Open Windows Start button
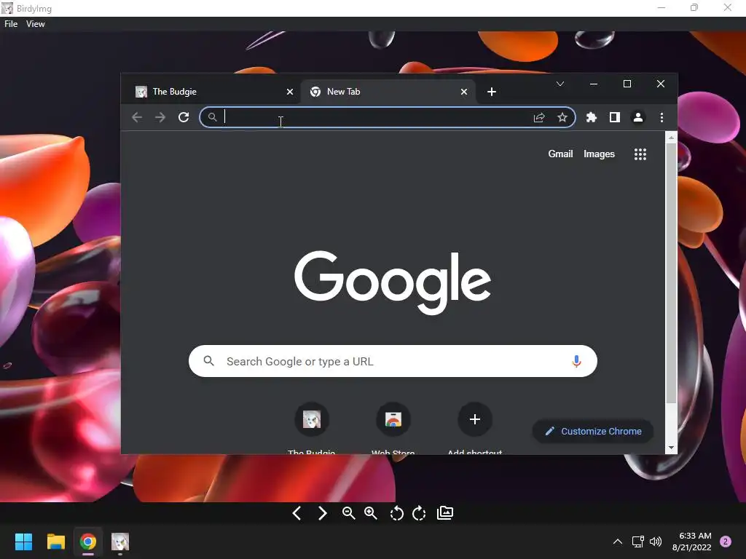The width and height of the screenshot is (746, 559). click(x=23, y=542)
